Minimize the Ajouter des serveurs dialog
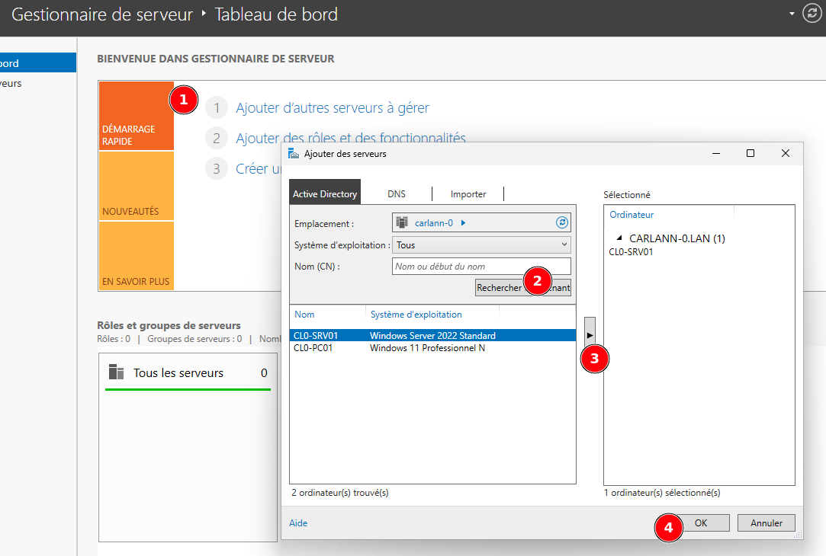 tap(716, 153)
